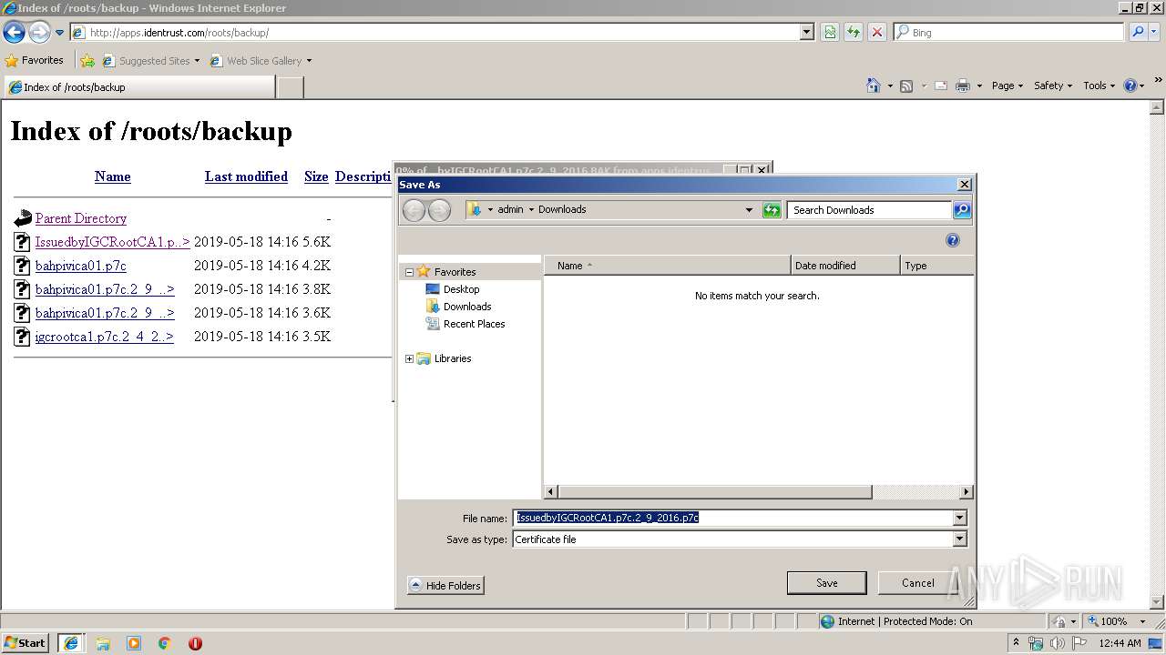Click the Compatibility View icon in address bar
Screen dimensions: 1166x655
830,33
